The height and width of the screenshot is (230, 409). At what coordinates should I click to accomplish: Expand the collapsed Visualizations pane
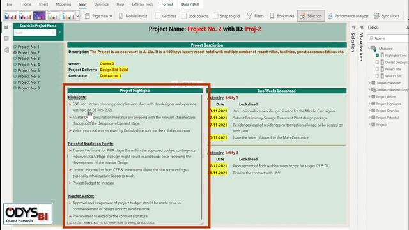click(x=362, y=27)
